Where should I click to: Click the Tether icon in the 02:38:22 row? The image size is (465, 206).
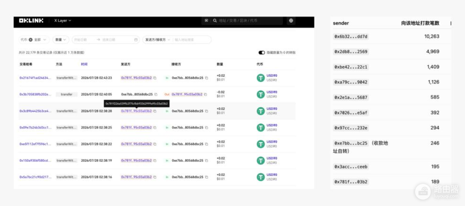click(261, 144)
